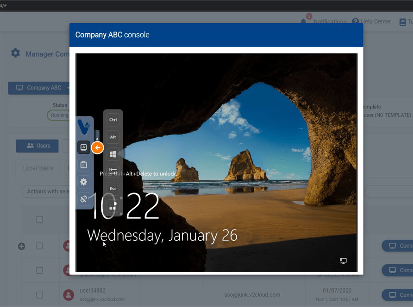The height and width of the screenshot is (307, 413).
Task: Open console settings gear in sidebar
Action: [x=84, y=182]
